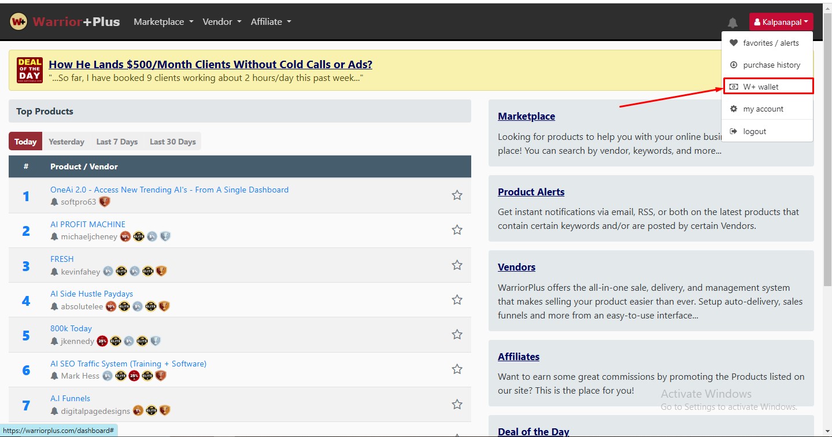Open the Vendors heading link
This screenshot has width=832, height=437.
[517, 267]
